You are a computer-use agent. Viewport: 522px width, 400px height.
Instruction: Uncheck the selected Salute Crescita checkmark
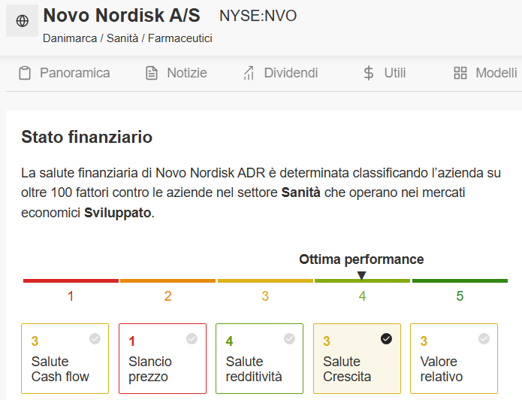click(386, 338)
